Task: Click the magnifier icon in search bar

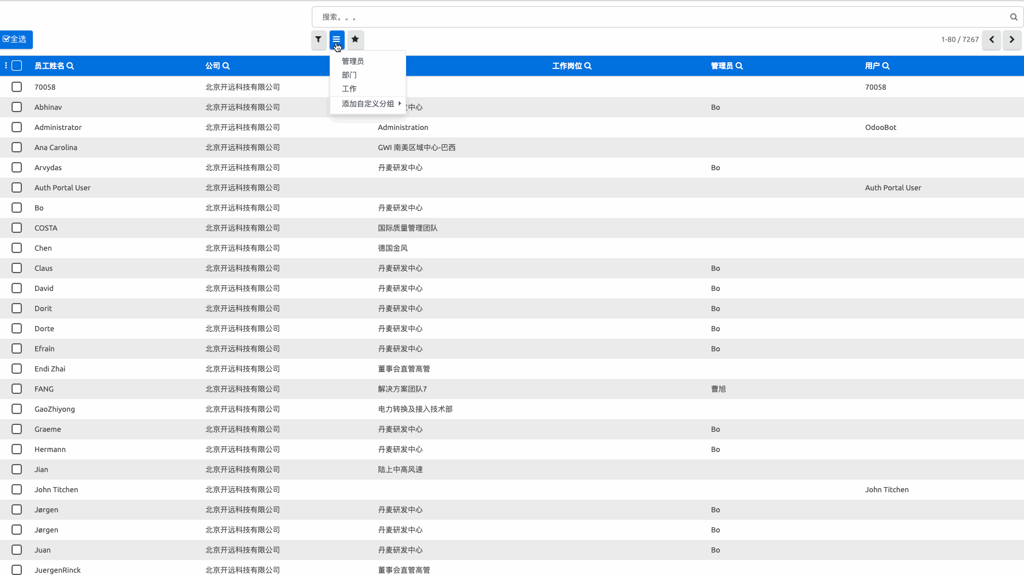Action: pyautogui.click(x=1014, y=17)
